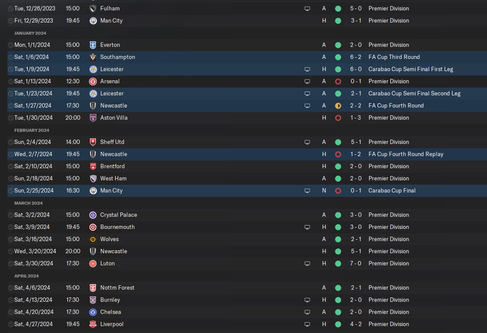The height and width of the screenshot is (333, 487).
Task: Click Chelsea club badge
Action: click(x=92, y=312)
